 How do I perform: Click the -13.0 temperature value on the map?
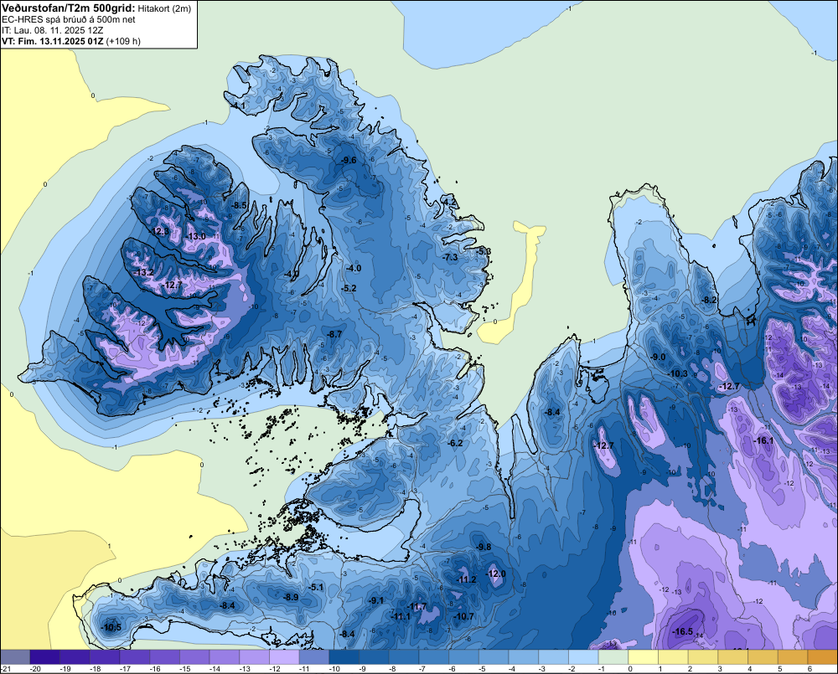pos(195,236)
